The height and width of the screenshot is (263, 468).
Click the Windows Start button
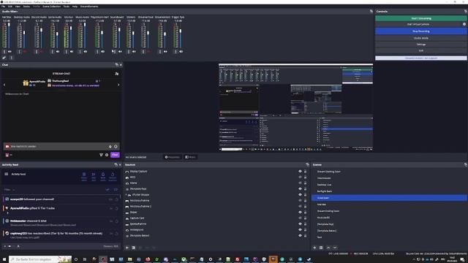[4, 259]
